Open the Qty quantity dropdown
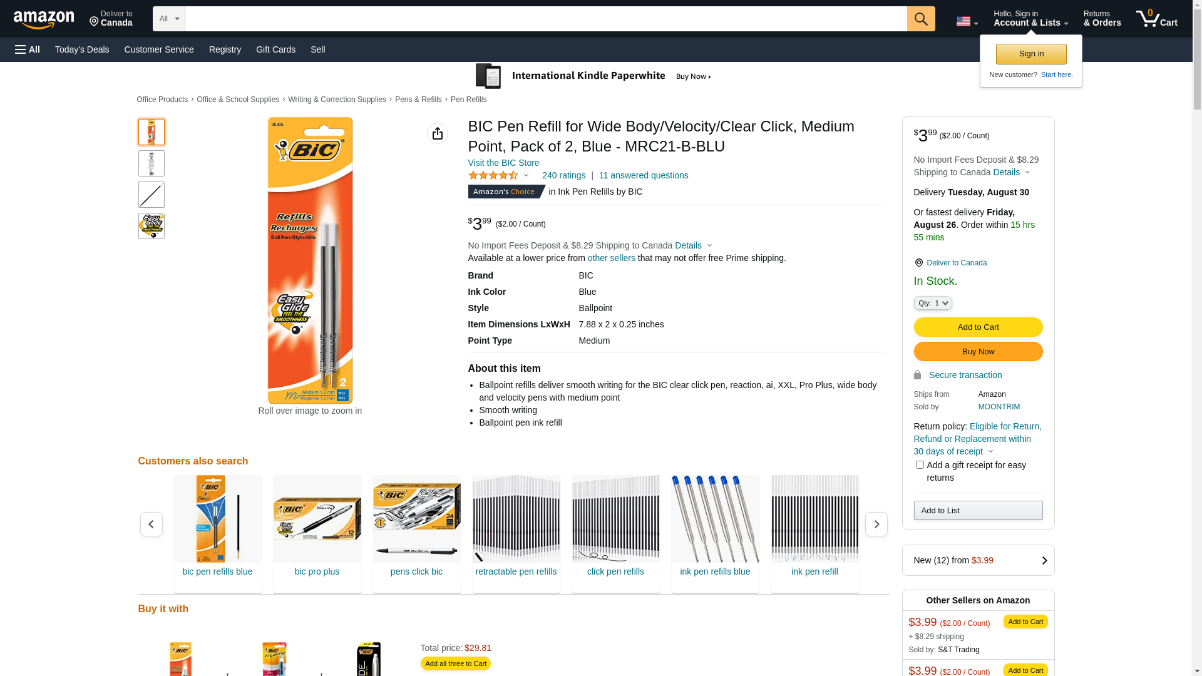The width and height of the screenshot is (1202, 676). pyautogui.click(x=932, y=303)
